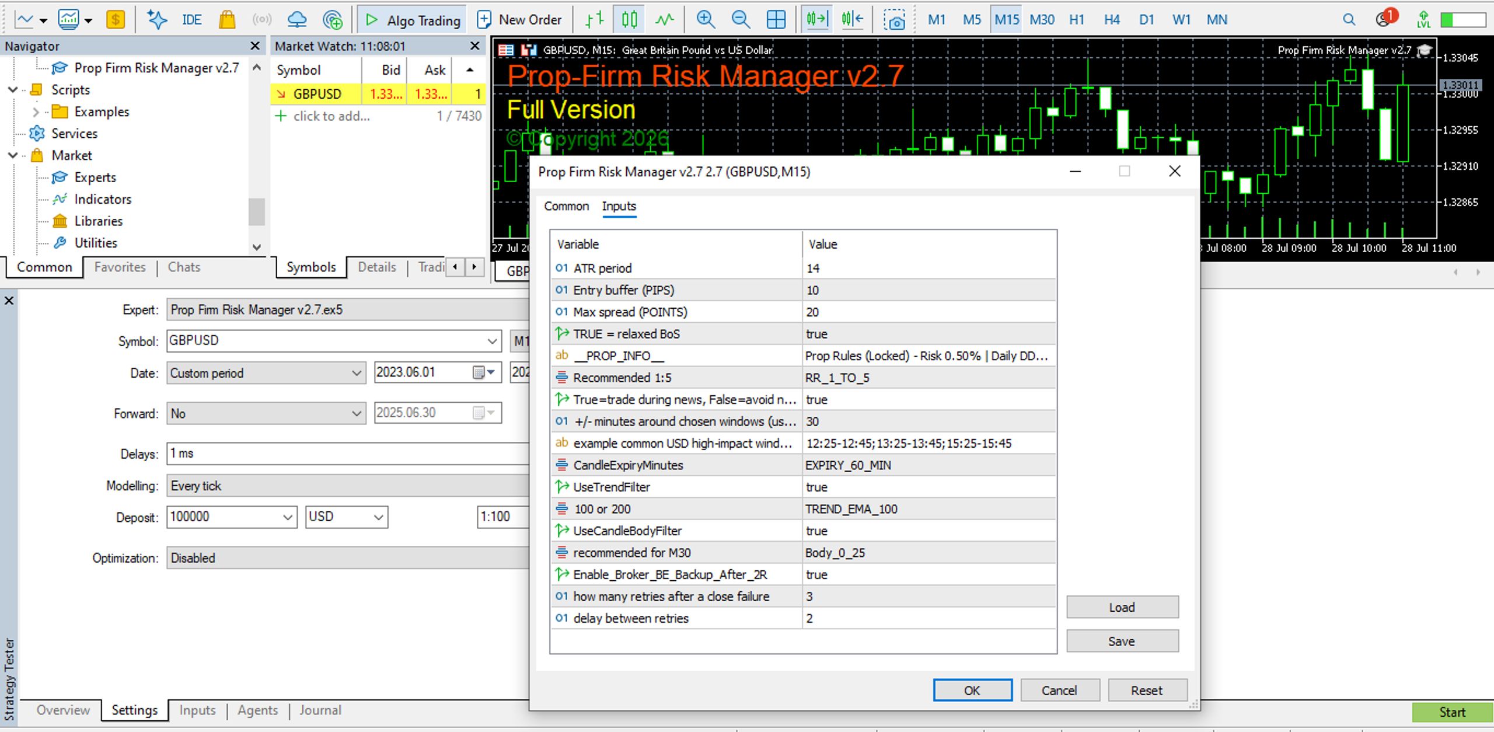The width and height of the screenshot is (1494, 732).
Task: Click the OK button in dialog
Action: click(x=972, y=691)
